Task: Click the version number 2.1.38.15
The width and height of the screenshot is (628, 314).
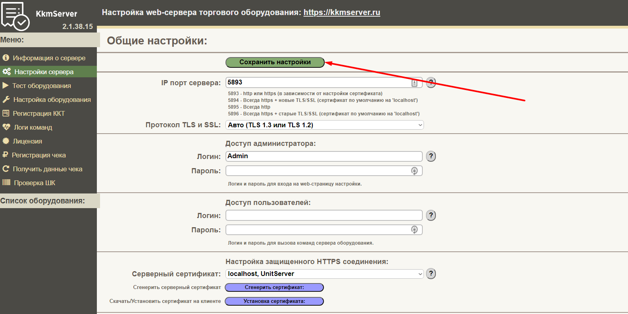Action: tap(77, 27)
